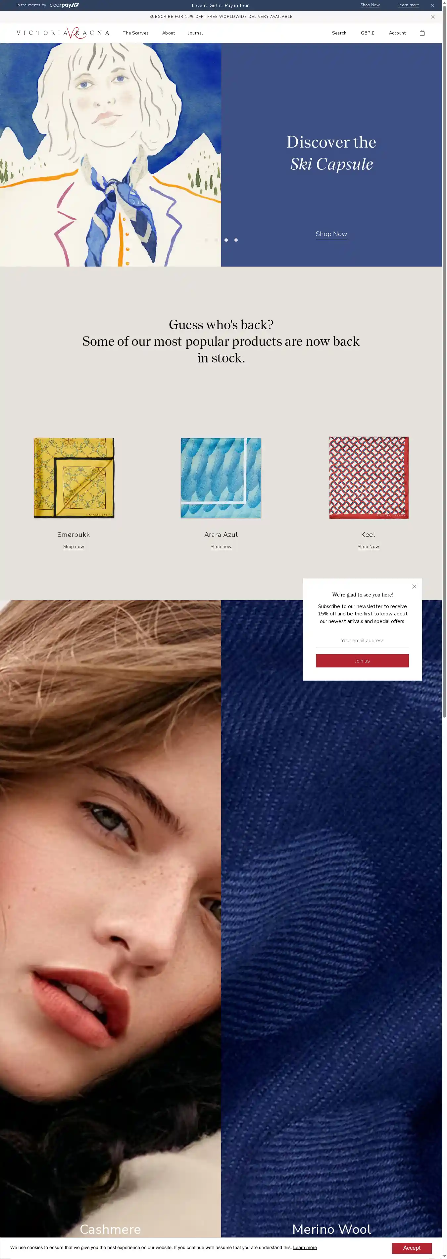Close the newsletter popup

414,587
